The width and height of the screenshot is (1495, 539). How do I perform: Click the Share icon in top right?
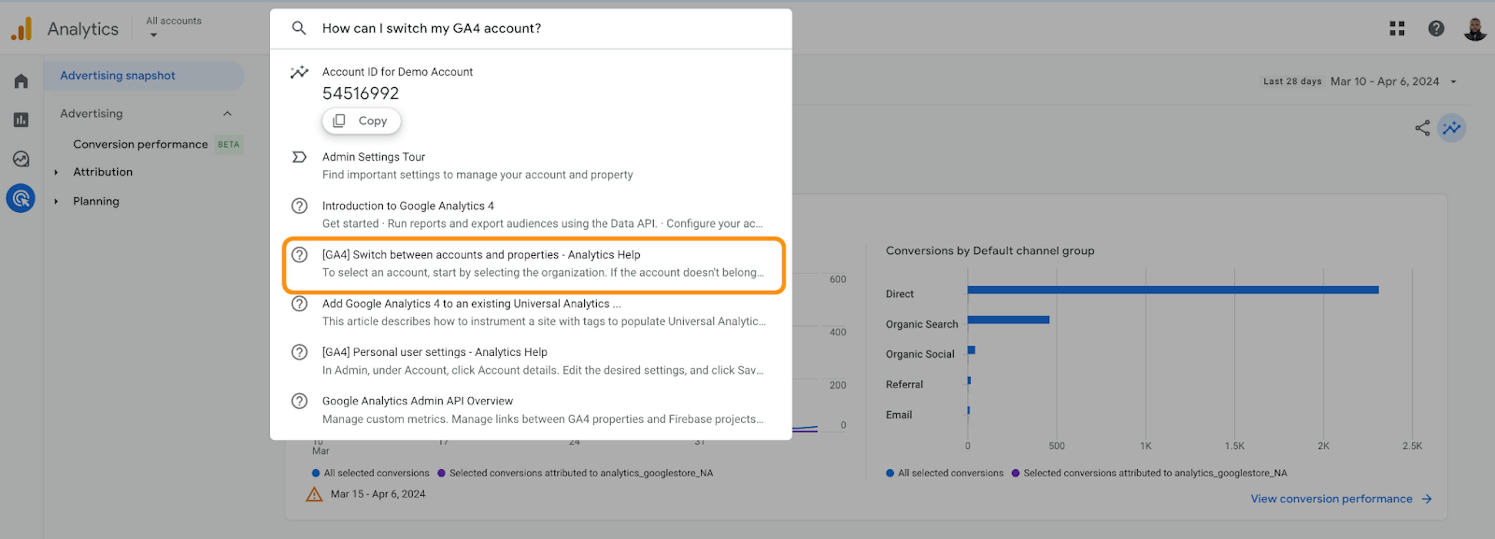[x=1421, y=128]
